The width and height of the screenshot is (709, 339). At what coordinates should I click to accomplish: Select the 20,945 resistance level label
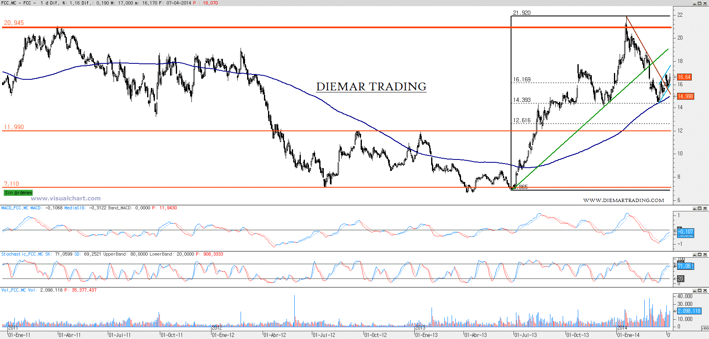pos(14,23)
